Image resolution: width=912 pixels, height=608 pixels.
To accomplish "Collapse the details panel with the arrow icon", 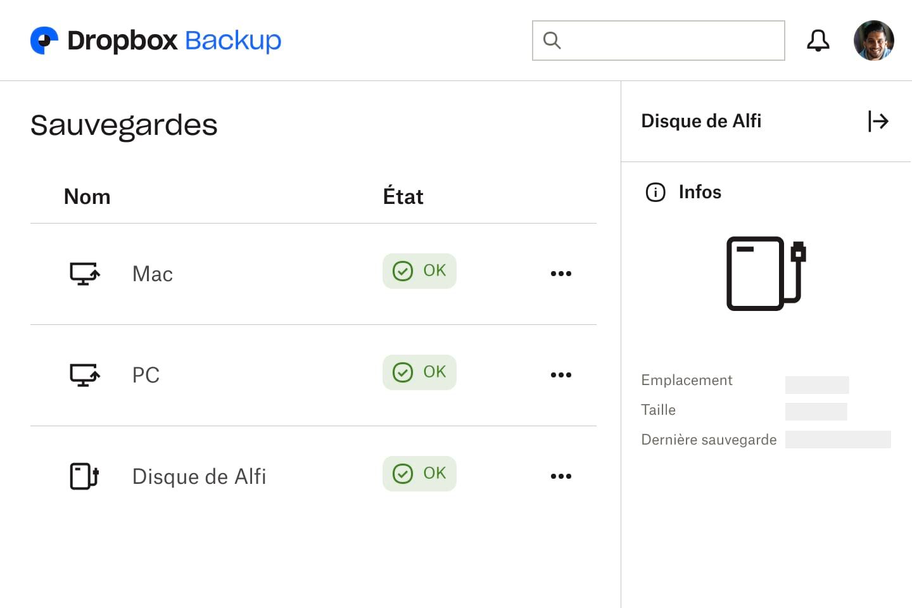I will pos(878,121).
